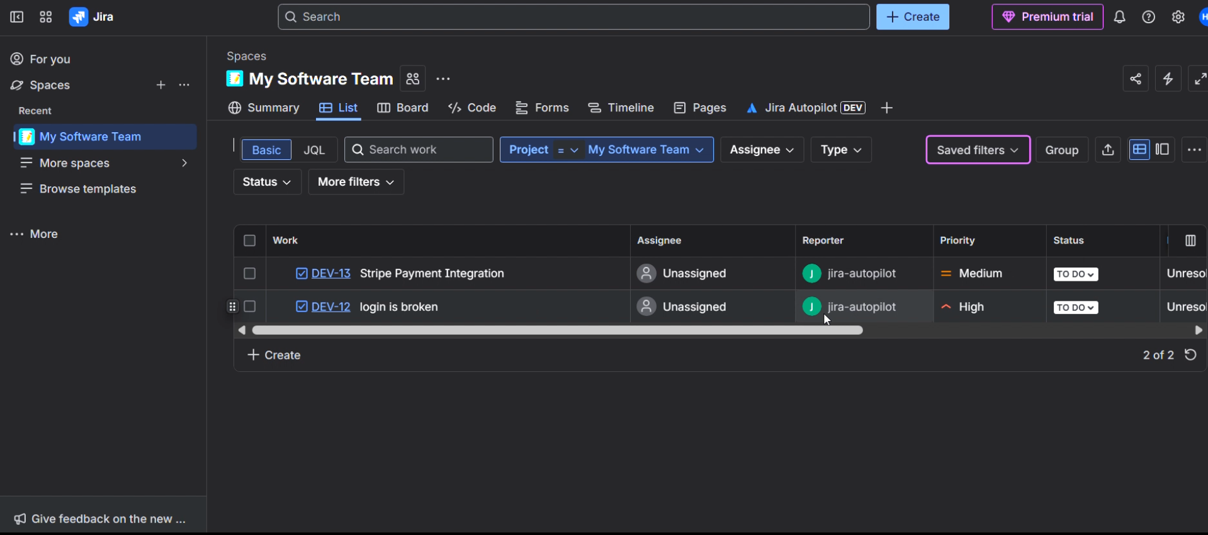The image size is (1208, 535).
Task: Open the app switcher grid icon
Action: (x=46, y=17)
